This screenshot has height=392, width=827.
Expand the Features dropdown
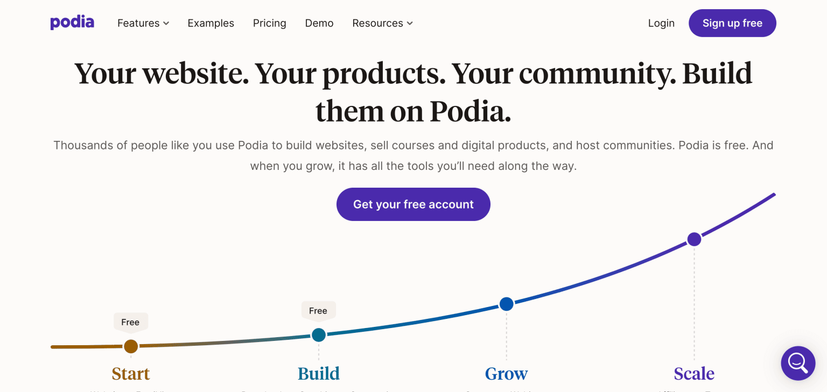tap(143, 23)
